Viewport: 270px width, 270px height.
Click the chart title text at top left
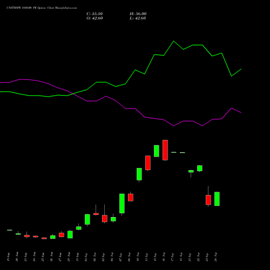(x=42, y=8)
